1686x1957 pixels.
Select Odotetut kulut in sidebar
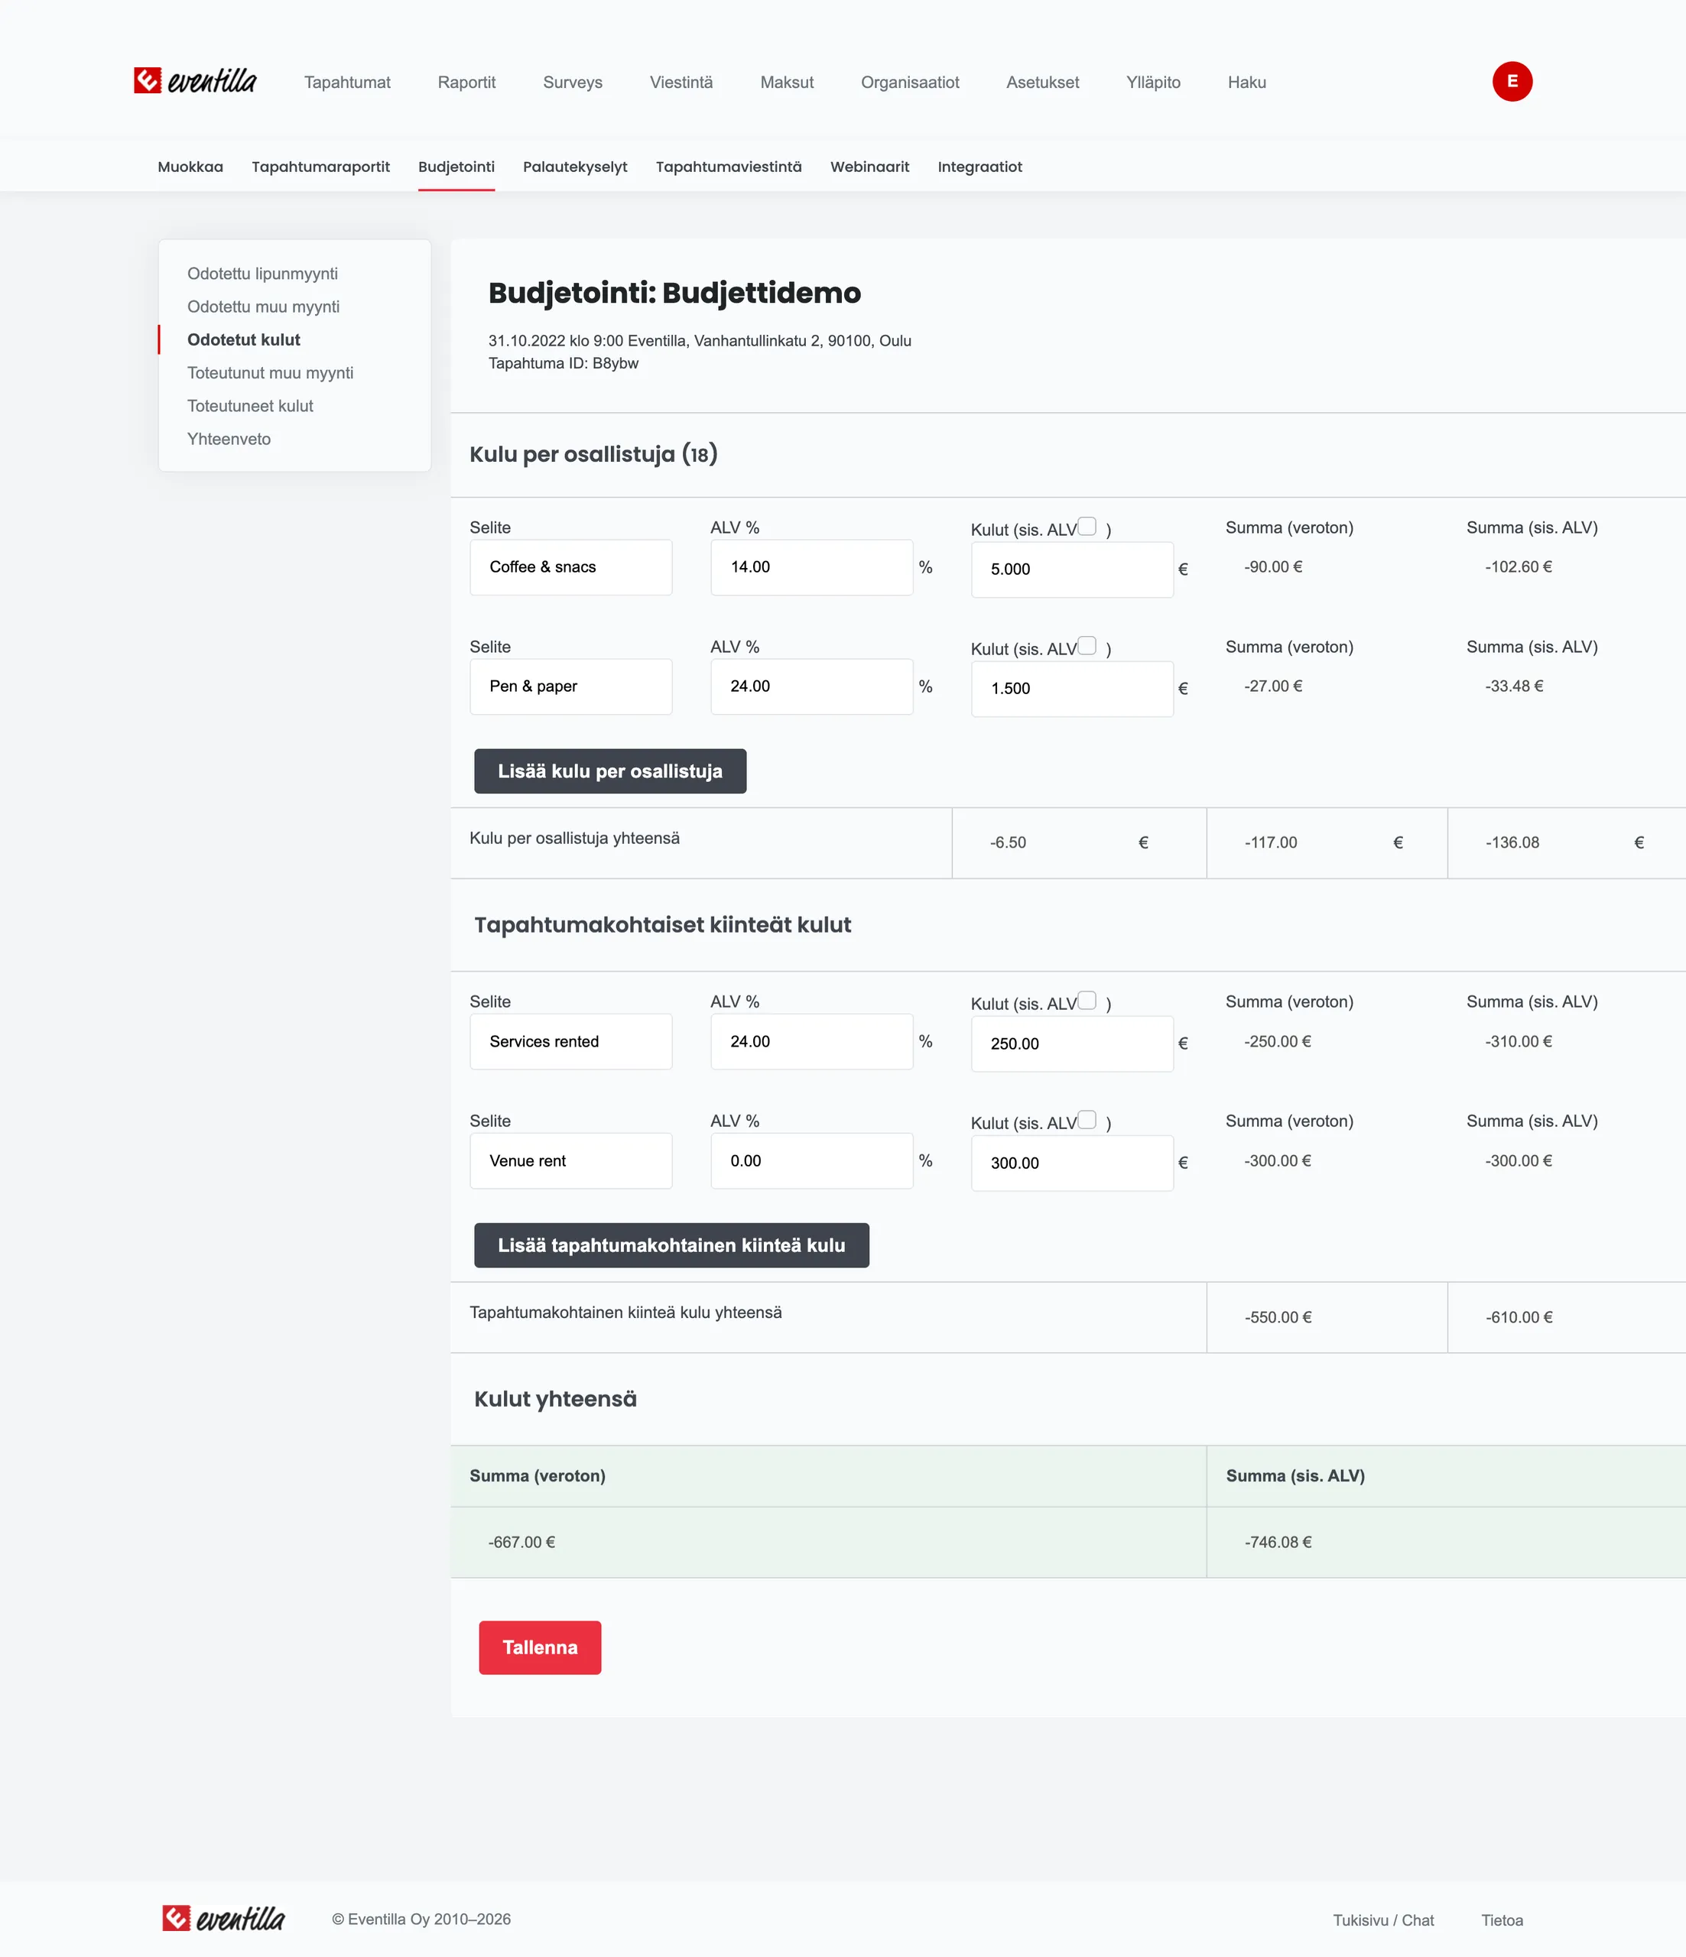244,340
